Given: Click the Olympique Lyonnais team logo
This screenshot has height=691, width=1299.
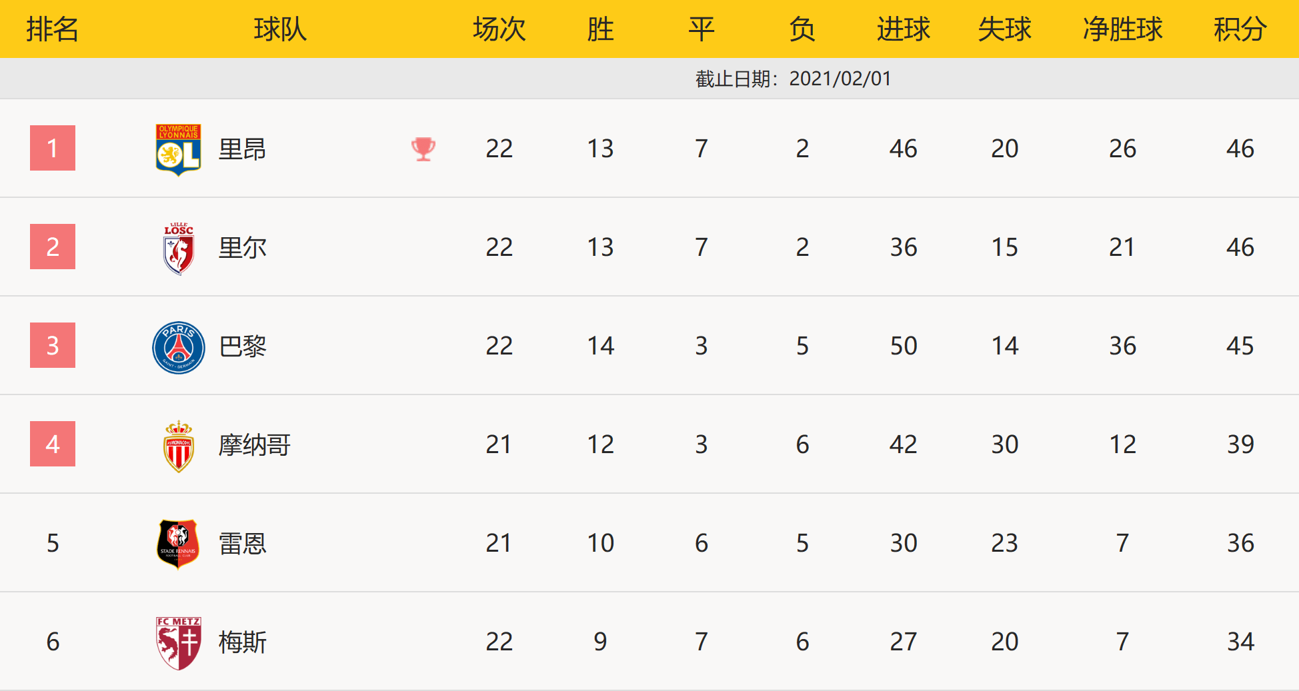Looking at the screenshot, I should pos(178,149).
